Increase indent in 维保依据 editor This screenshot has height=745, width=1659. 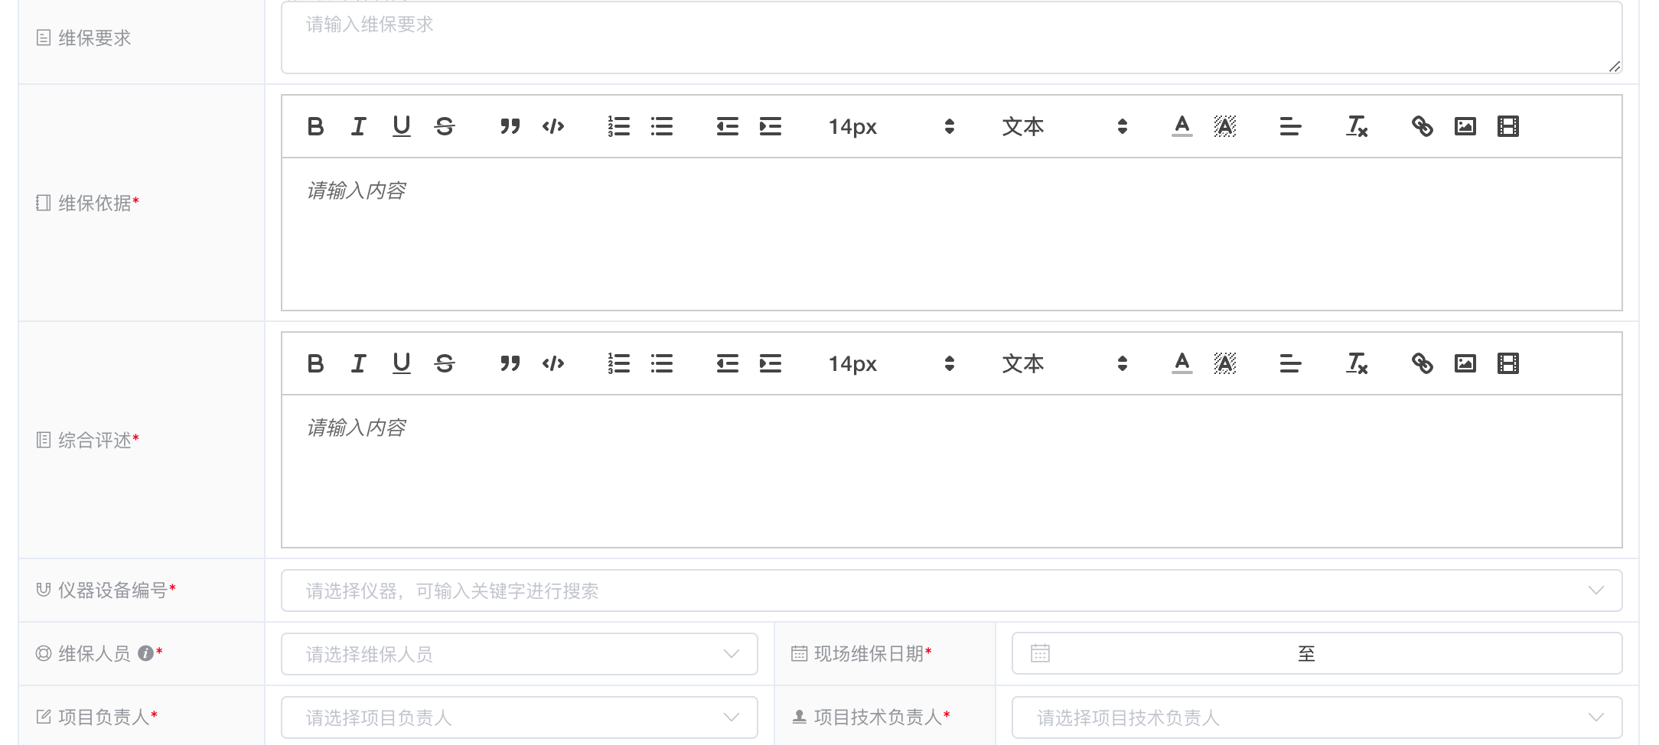coord(770,126)
